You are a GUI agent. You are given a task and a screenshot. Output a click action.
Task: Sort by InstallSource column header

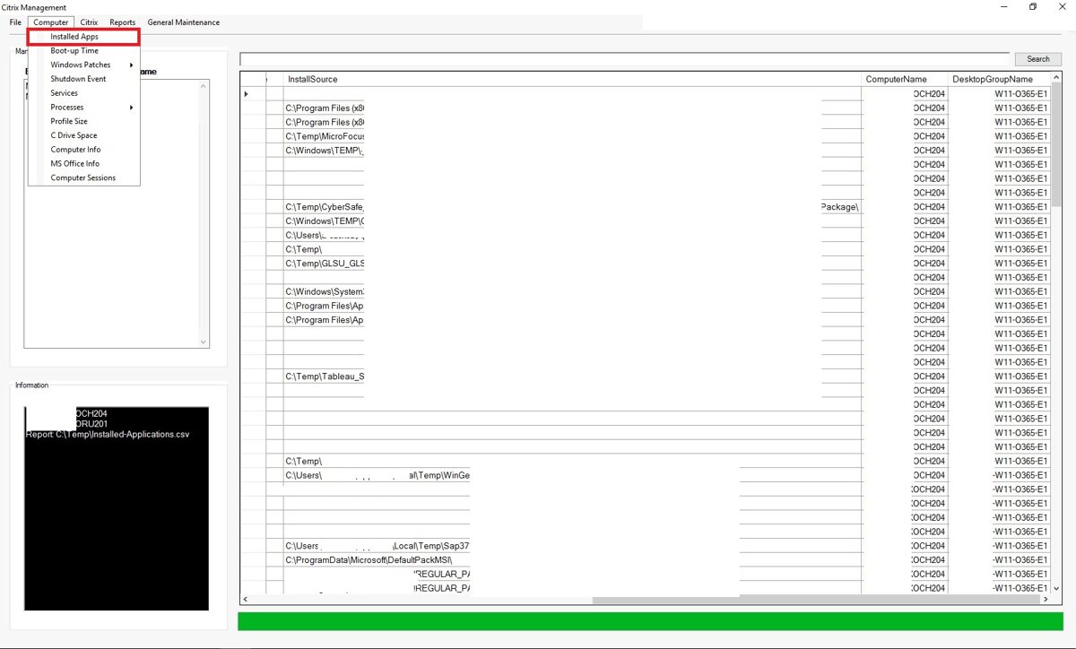[572, 80]
